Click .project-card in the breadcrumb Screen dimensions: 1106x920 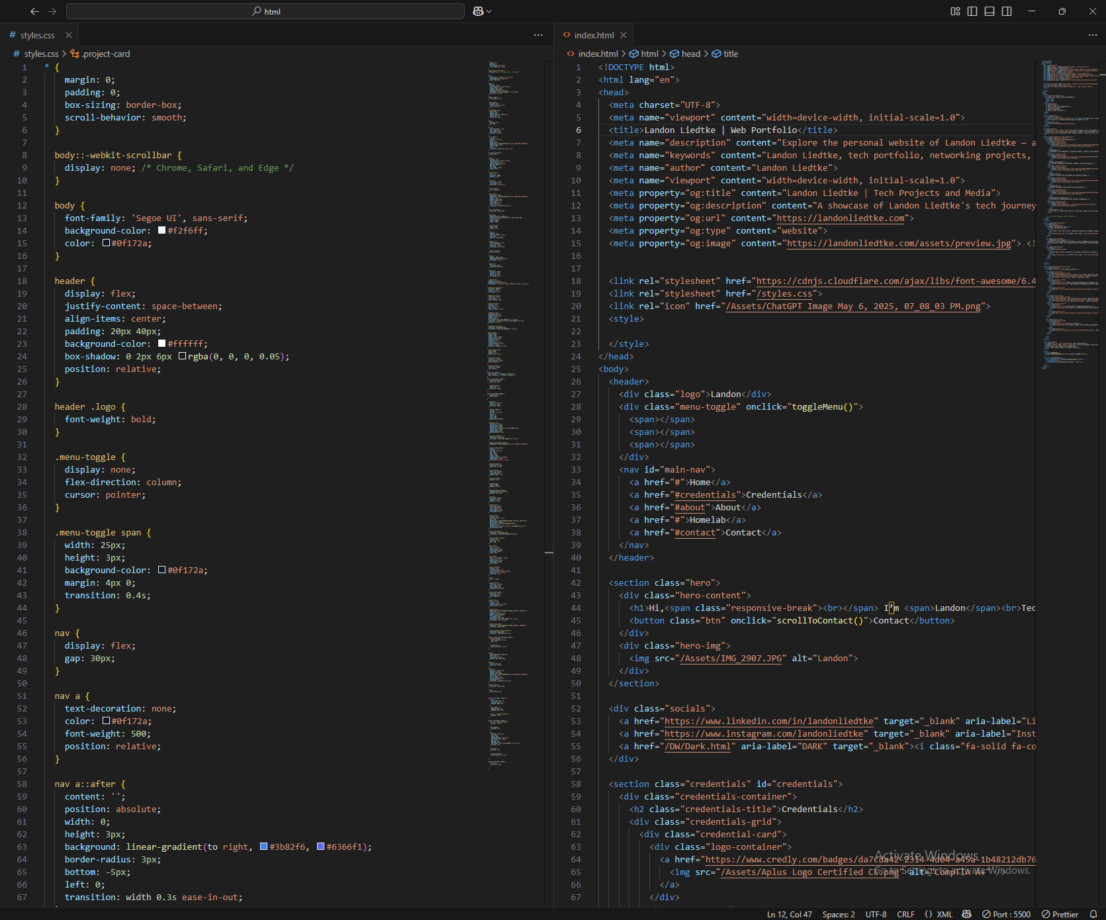[x=106, y=54]
